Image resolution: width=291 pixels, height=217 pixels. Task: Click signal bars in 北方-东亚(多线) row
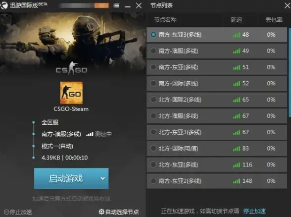tap(237, 165)
